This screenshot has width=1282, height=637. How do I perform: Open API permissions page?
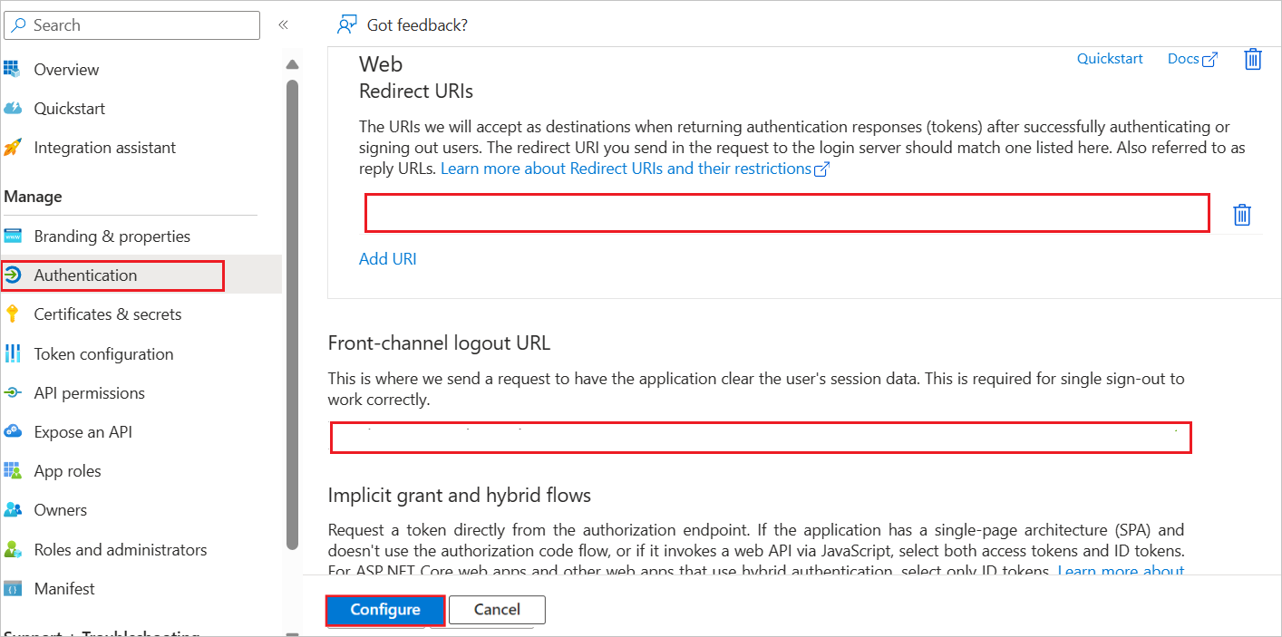coord(89,393)
